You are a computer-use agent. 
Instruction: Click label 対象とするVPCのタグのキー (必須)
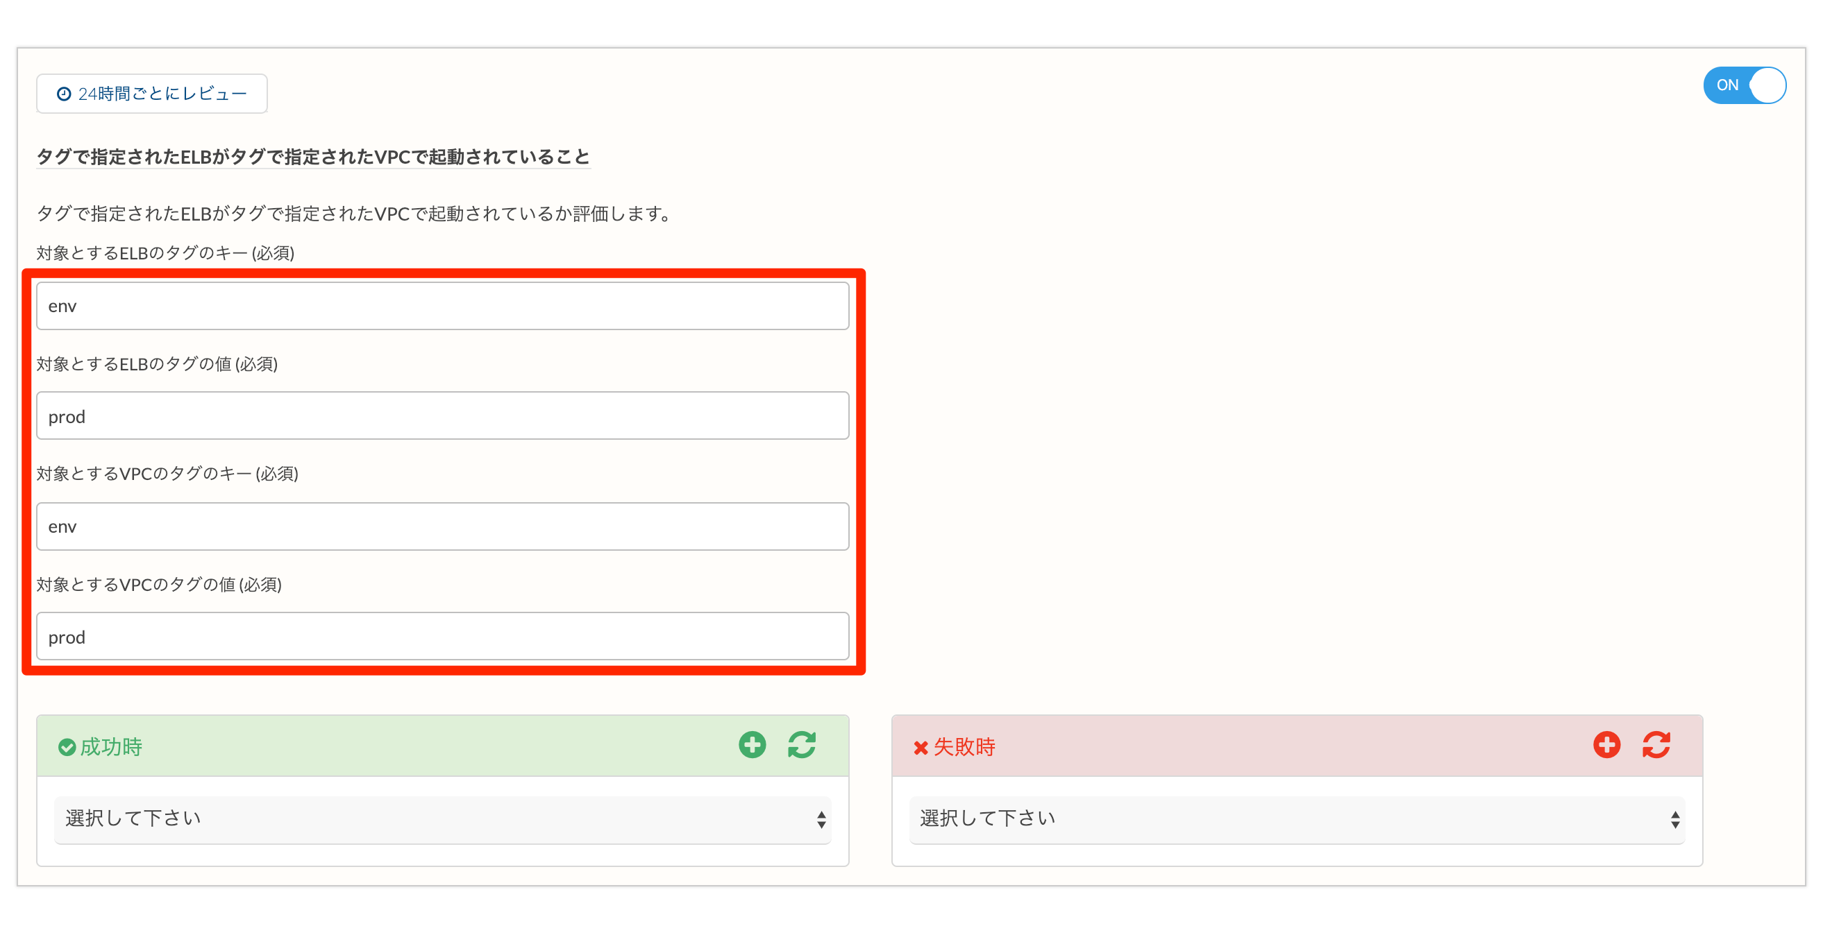(168, 474)
